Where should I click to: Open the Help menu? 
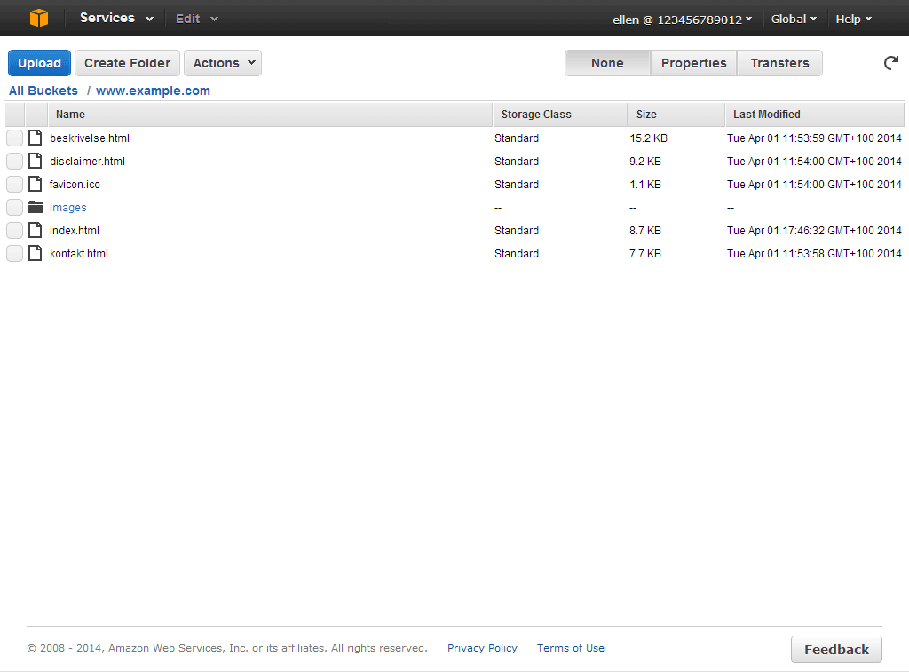(853, 19)
